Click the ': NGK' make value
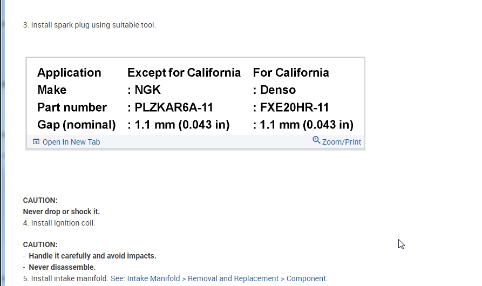 pyautogui.click(x=144, y=90)
